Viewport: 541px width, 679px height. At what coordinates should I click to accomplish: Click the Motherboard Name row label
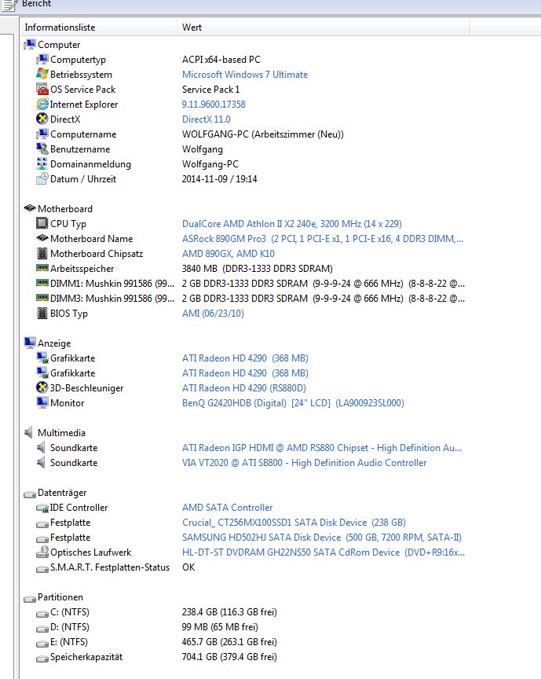pyautogui.click(x=91, y=239)
